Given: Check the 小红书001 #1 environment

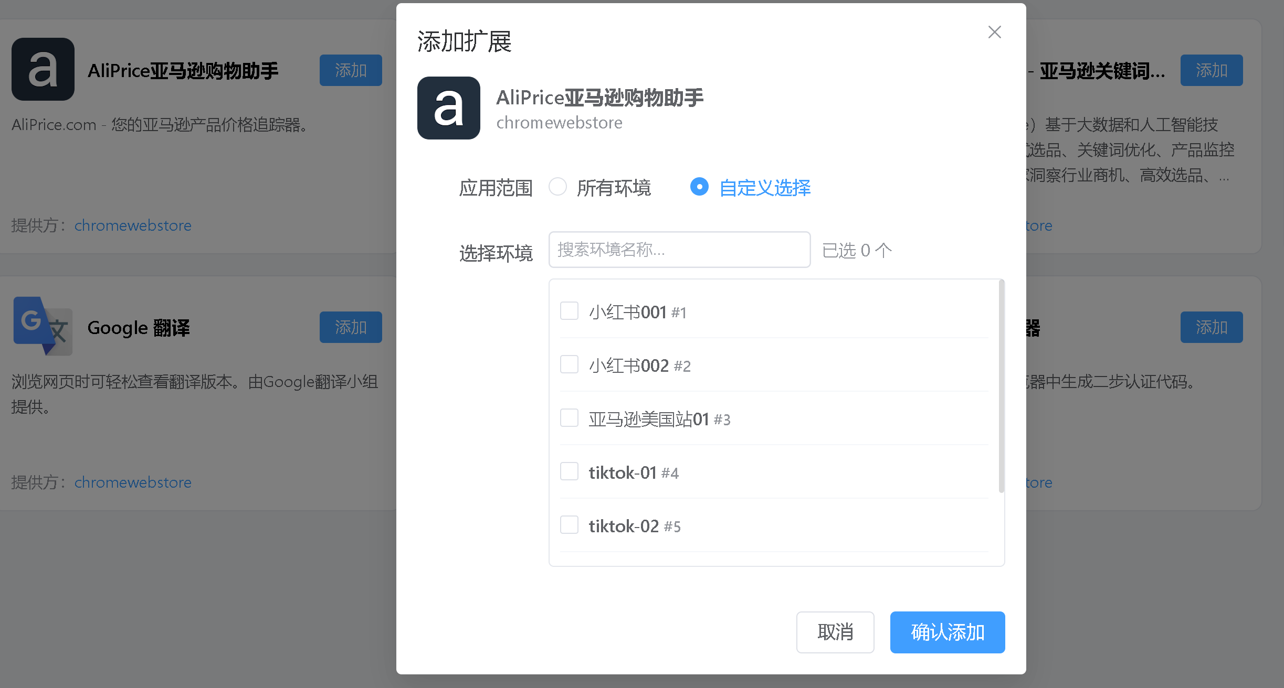Looking at the screenshot, I should pyautogui.click(x=569, y=311).
